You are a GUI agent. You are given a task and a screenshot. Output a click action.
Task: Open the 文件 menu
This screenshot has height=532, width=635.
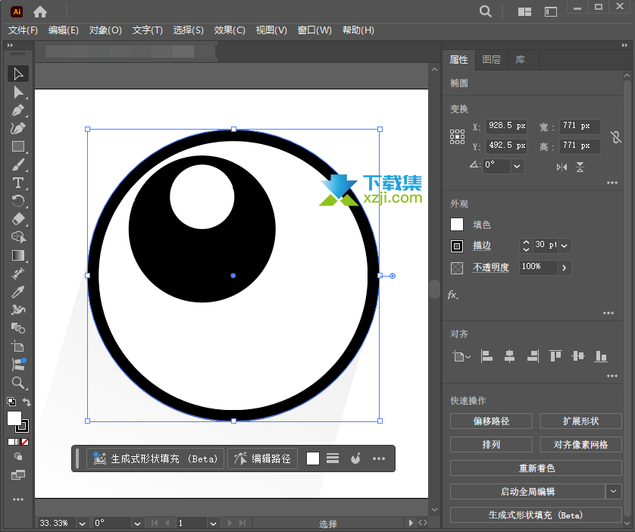click(23, 30)
